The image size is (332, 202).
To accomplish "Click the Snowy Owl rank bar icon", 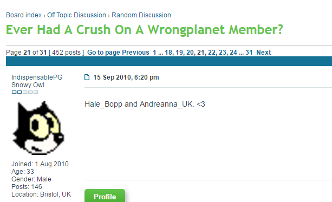I will tap(25, 92).
